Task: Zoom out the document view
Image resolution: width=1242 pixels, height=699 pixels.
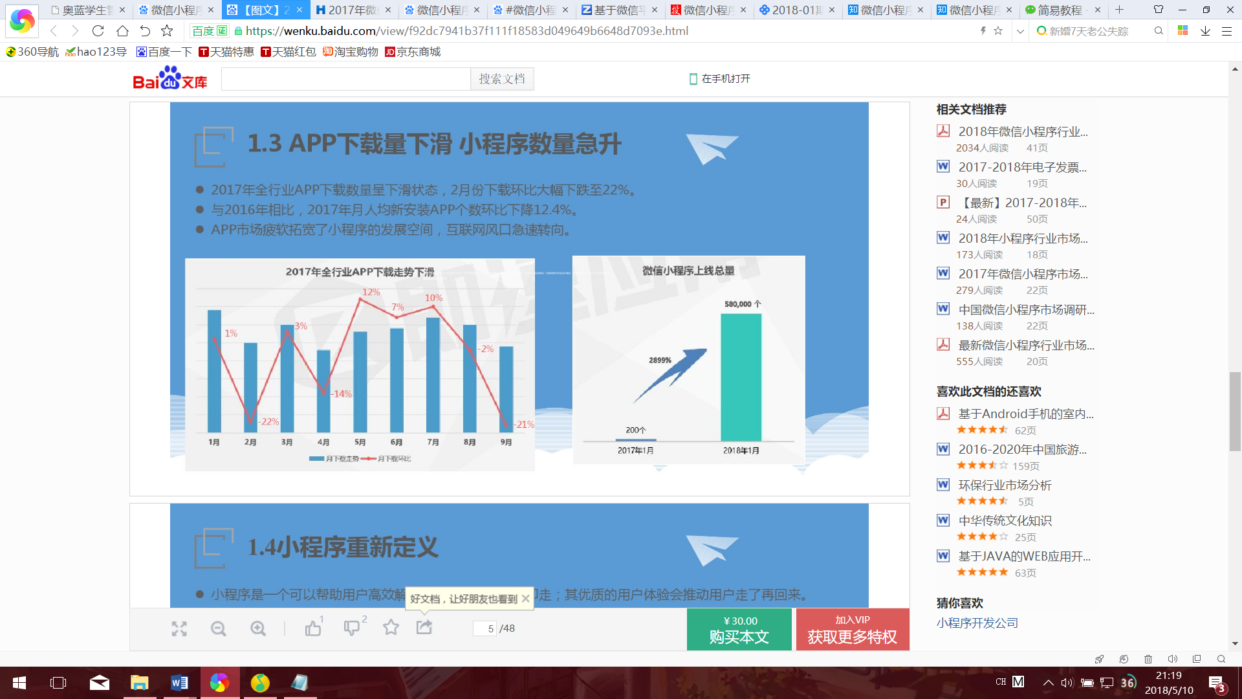Action: point(219,628)
